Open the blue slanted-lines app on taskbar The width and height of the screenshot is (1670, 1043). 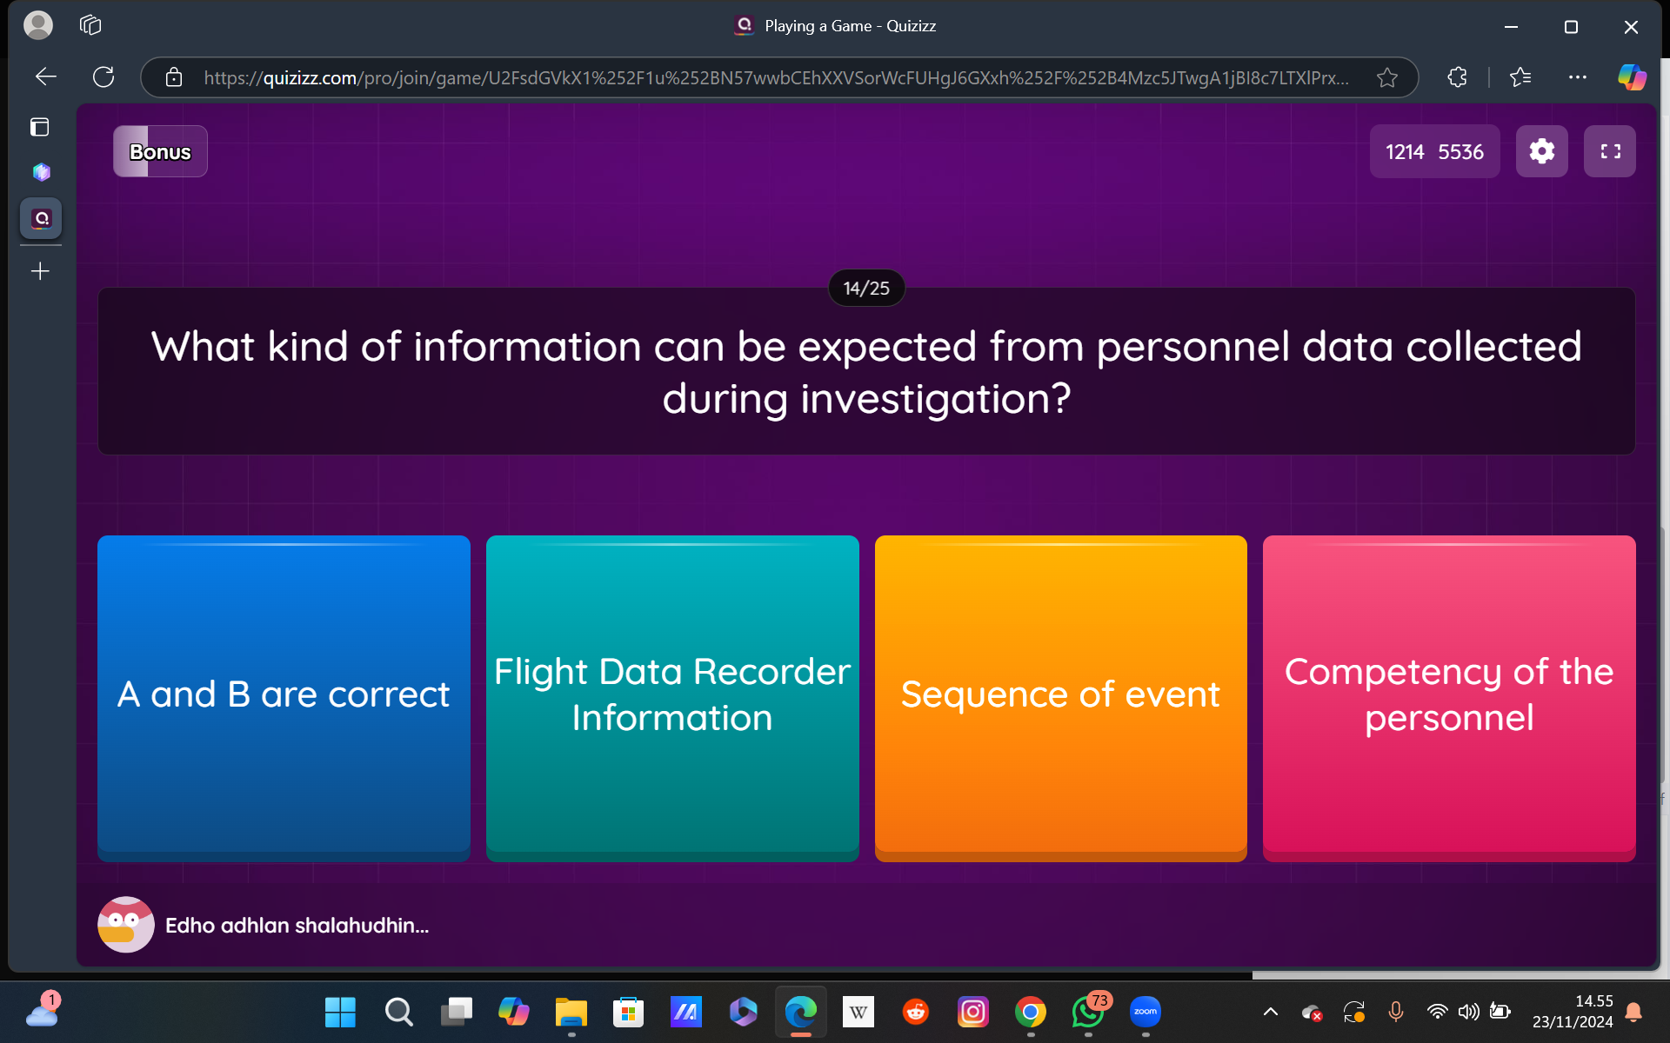tap(685, 1012)
